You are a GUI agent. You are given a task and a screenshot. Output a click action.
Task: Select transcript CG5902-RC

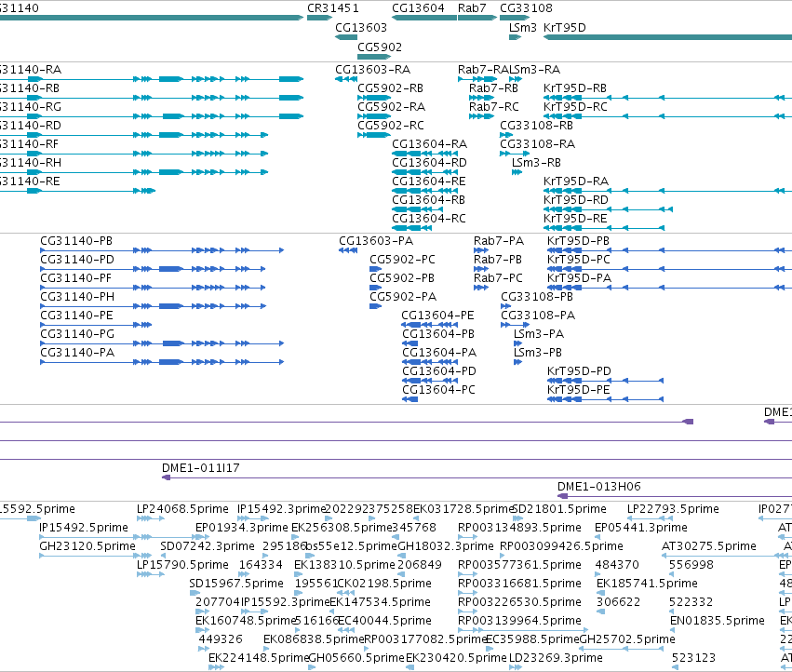pyautogui.click(x=391, y=126)
